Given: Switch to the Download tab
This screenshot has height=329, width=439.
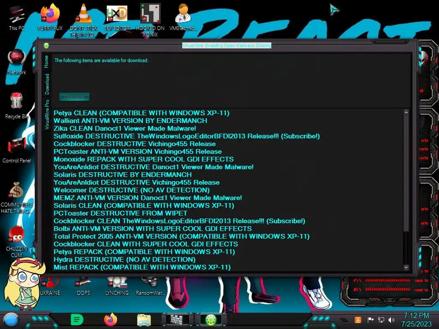Looking at the screenshot, I should 46,84.
